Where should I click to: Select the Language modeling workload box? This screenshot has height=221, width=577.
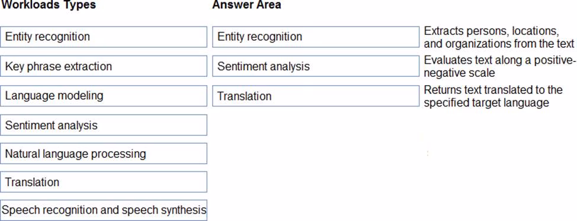(104, 96)
